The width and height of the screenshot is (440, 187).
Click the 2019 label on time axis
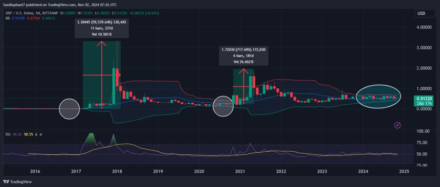coord(158,171)
